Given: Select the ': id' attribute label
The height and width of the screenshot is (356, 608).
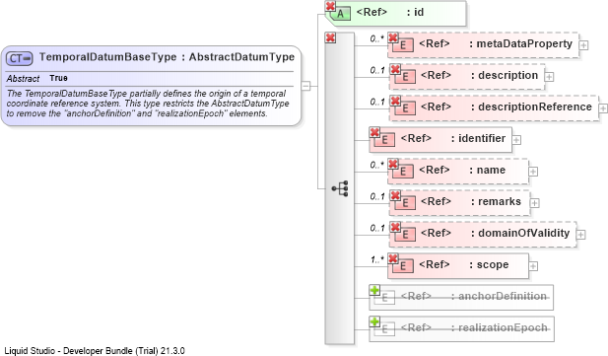Looking at the screenshot, I should pyautogui.click(x=415, y=13).
